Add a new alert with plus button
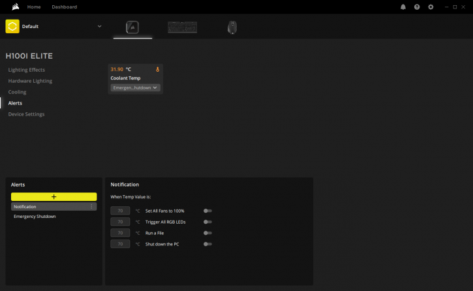 pyautogui.click(x=54, y=196)
